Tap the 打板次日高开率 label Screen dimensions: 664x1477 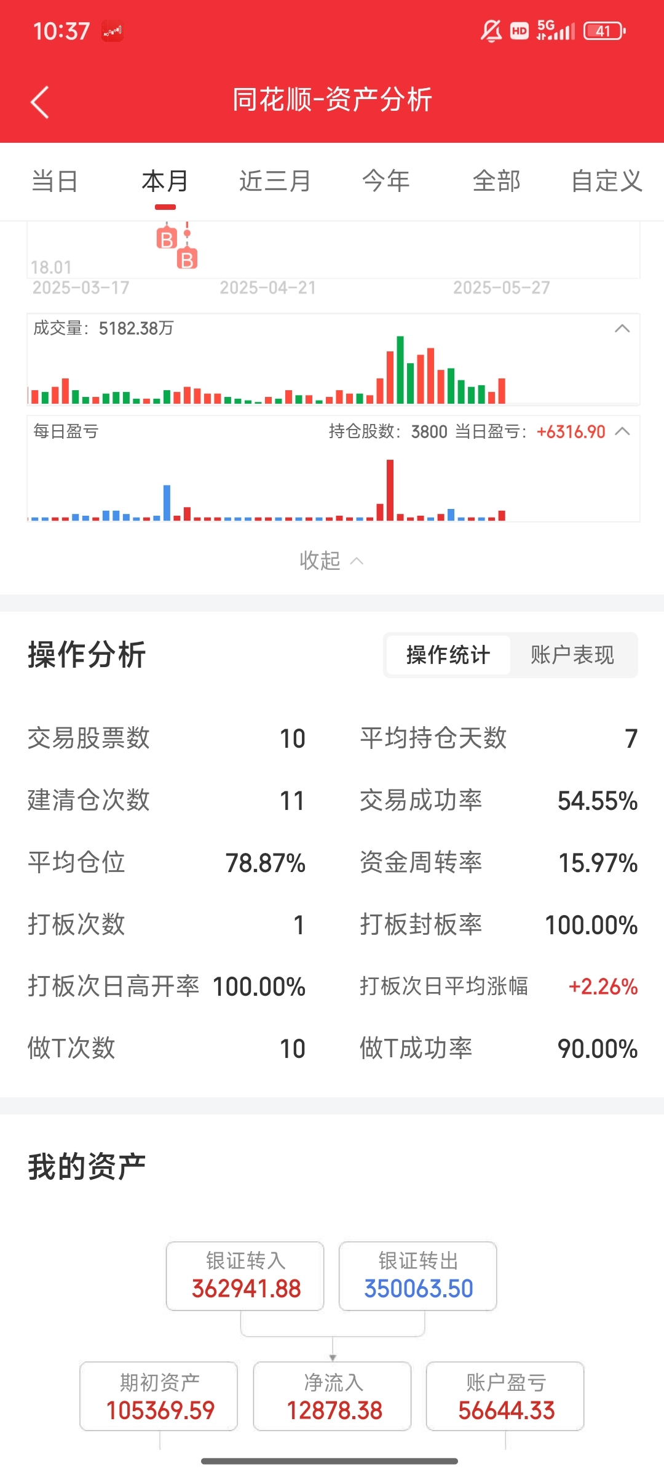pyautogui.click(x=114, y=987)
